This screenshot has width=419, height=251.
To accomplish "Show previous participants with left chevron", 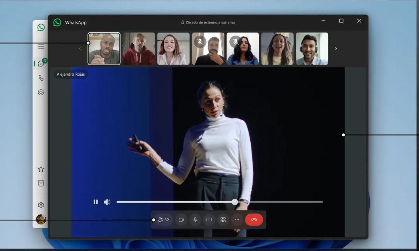I will 80,49.
